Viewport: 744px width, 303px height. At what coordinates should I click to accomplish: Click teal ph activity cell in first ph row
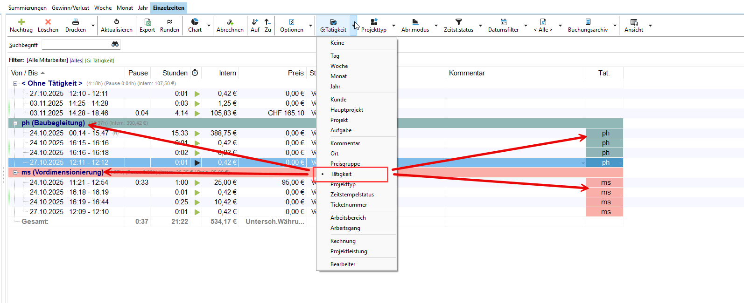[605, 133]
